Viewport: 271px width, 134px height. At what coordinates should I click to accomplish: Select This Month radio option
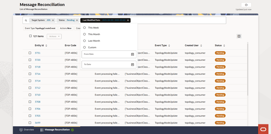tap(84, 34)
